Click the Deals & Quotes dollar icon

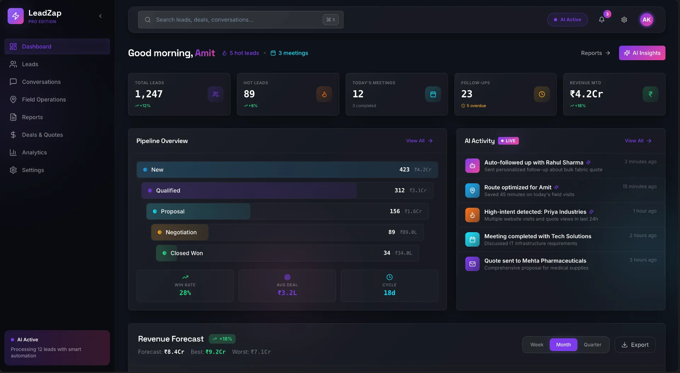(x=13, y=135)
